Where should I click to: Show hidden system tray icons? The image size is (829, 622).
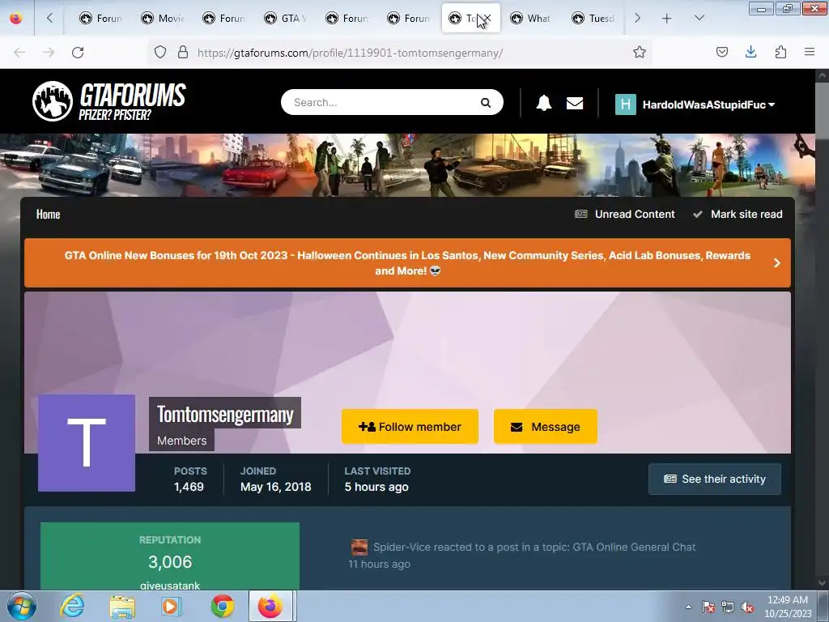(x=688, y=607)
